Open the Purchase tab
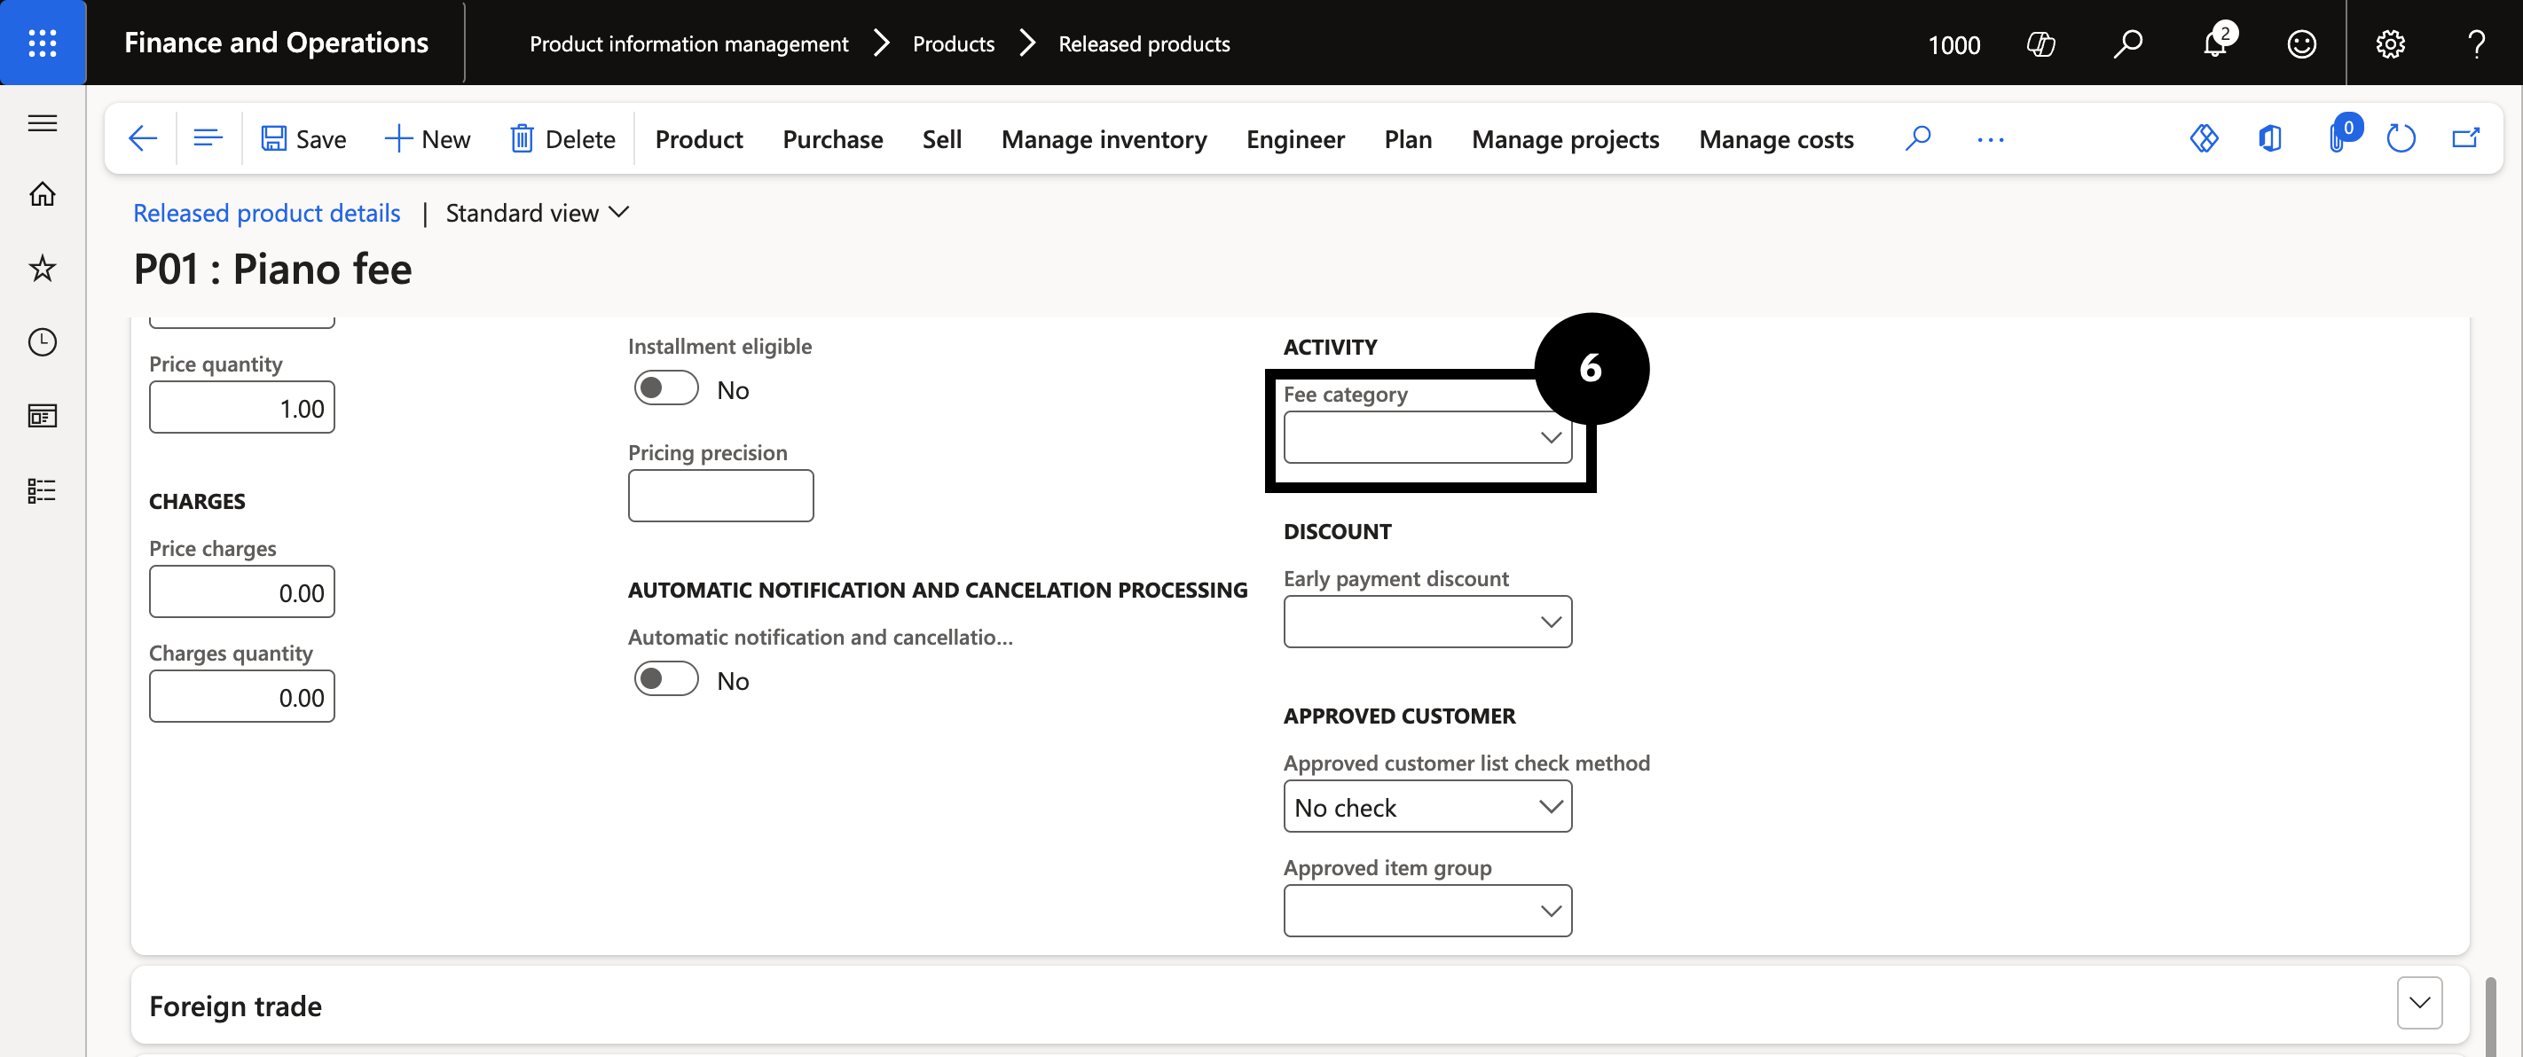Screen dimensions: 2523x1057 click(832, 139)
